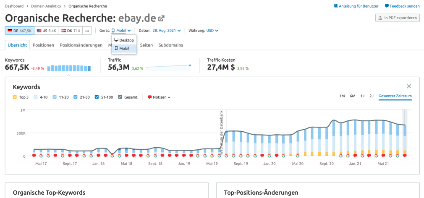The height and width of the screenshot is (198, 424).
Task: Open the Währung USD dropdown
Action: coord(212,31)
